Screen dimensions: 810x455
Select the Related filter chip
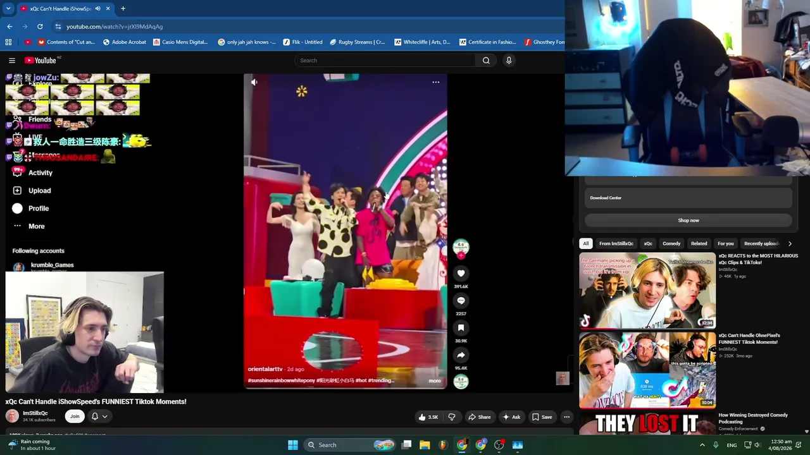click(699, 243)
